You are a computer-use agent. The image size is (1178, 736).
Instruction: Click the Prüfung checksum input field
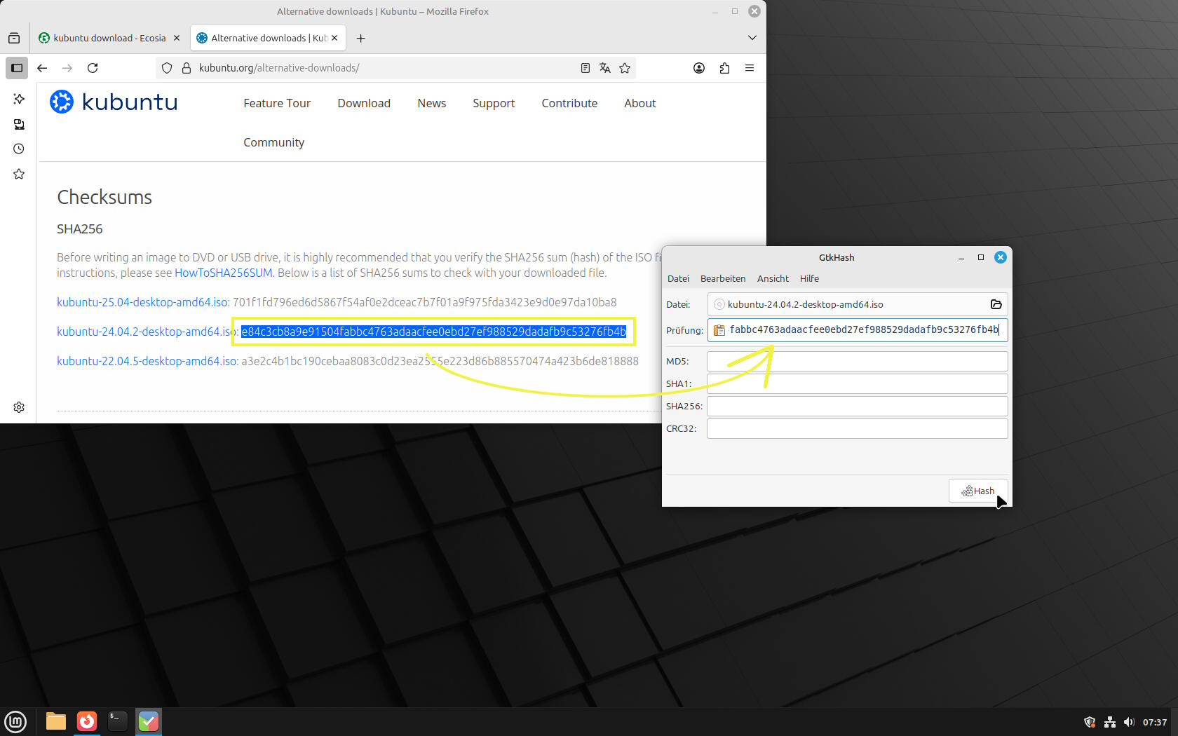[858, 330]
